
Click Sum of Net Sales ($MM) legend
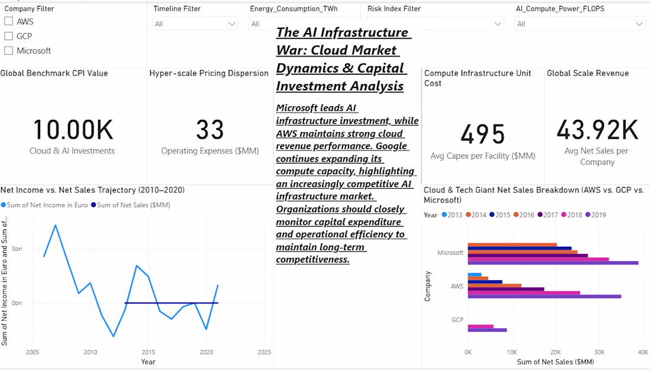(131, 205)
